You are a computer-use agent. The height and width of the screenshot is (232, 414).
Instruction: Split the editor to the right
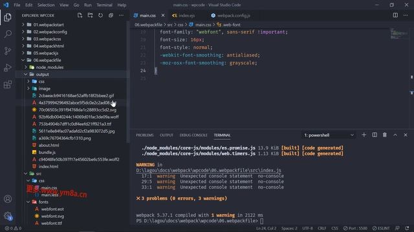pos(395,15)
